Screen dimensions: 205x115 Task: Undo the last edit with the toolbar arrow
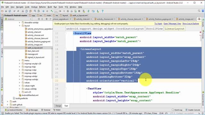pos(14,11)
